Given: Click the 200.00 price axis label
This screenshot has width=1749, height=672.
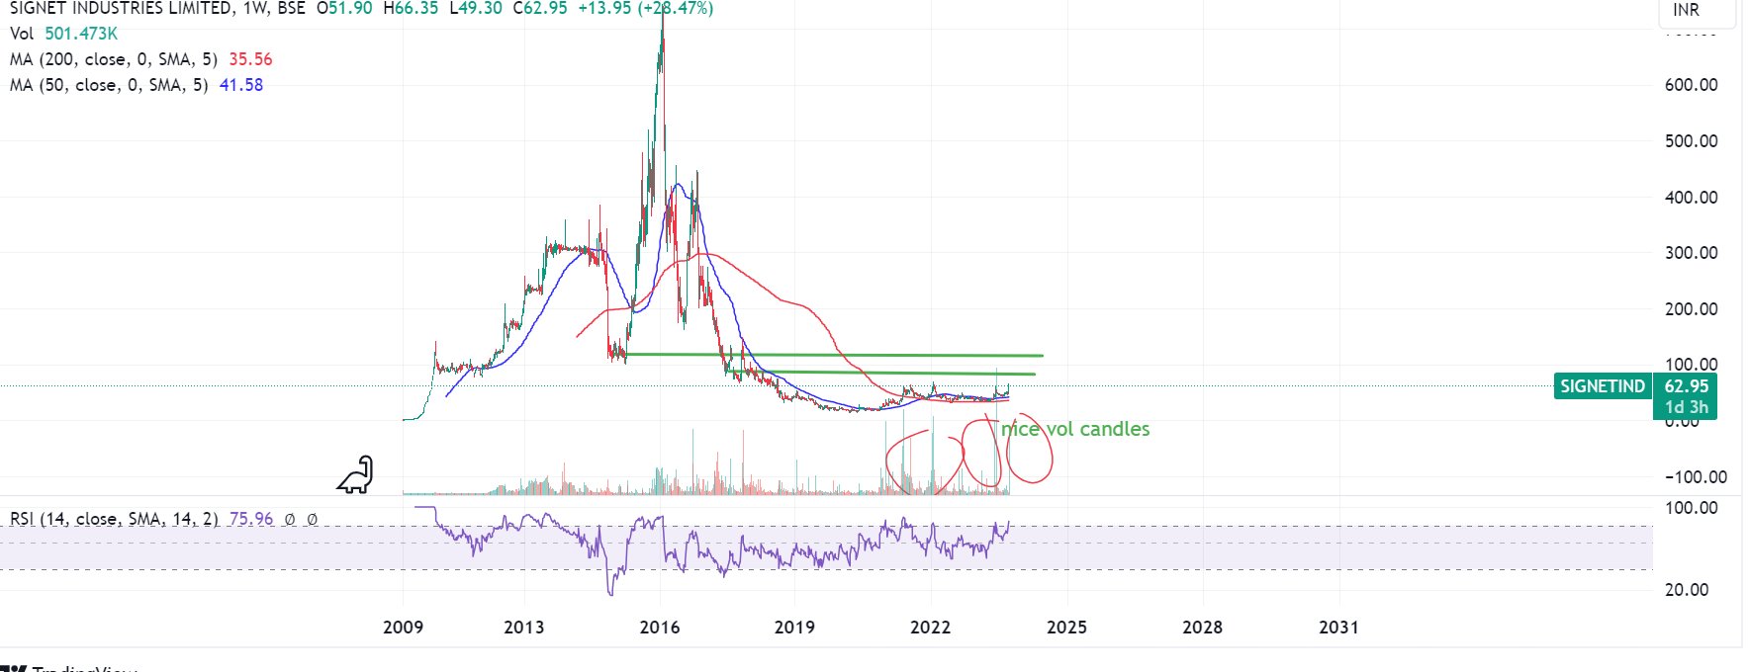Looking at the screenshot, I should [1691, 309].
